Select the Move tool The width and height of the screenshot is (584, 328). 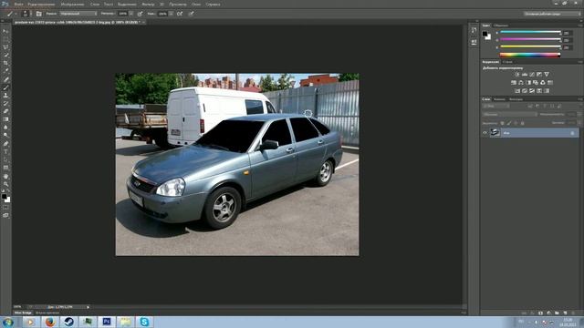5,31
